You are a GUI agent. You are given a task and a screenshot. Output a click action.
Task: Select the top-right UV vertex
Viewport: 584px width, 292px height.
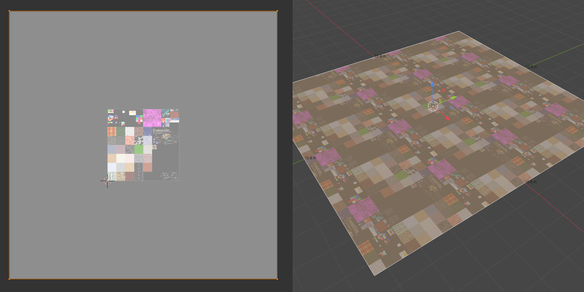(277, 11)
